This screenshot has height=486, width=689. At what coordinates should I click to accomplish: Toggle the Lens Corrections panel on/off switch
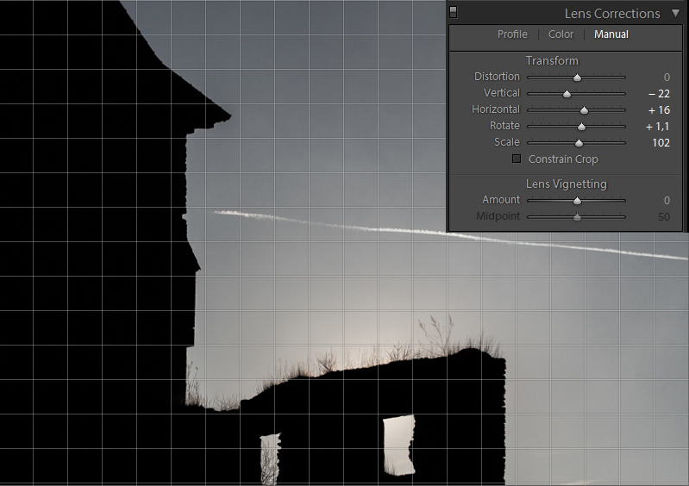tap(454, 12)
